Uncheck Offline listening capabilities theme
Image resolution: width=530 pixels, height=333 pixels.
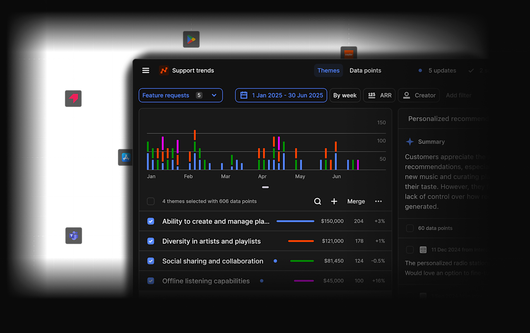151,281
